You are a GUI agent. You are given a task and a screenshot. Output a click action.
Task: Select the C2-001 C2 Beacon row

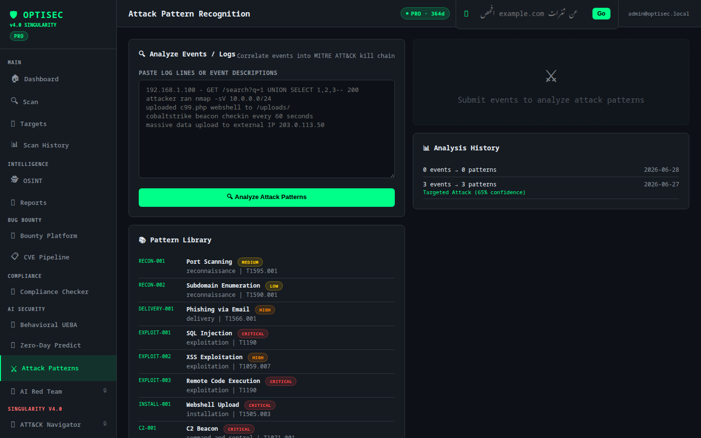267,430
